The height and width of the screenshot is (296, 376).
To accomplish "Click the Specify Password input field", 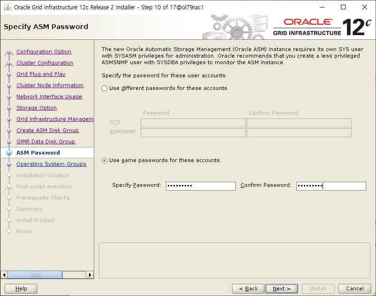I will tap(201, 186).
